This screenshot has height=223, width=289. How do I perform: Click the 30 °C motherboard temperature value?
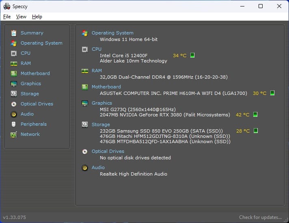pyautogui.click(x=260, y=93)
